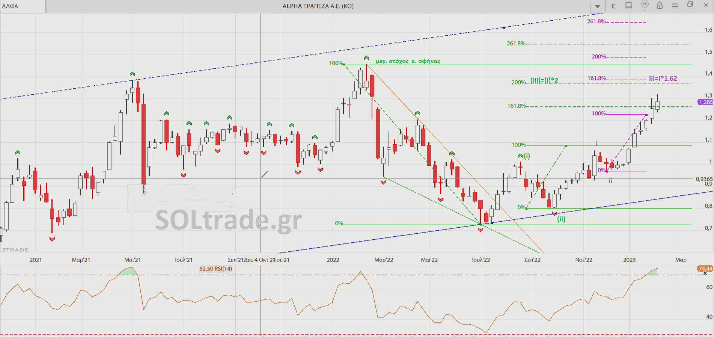Screen dimensions: 714x337
Task: Select the green '(ii)' wave label
Action: coord(561,219)
